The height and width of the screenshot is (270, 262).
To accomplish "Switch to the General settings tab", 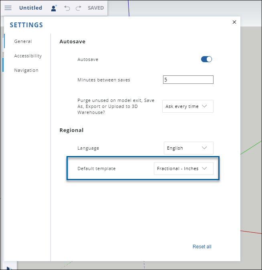I will 23,41.
